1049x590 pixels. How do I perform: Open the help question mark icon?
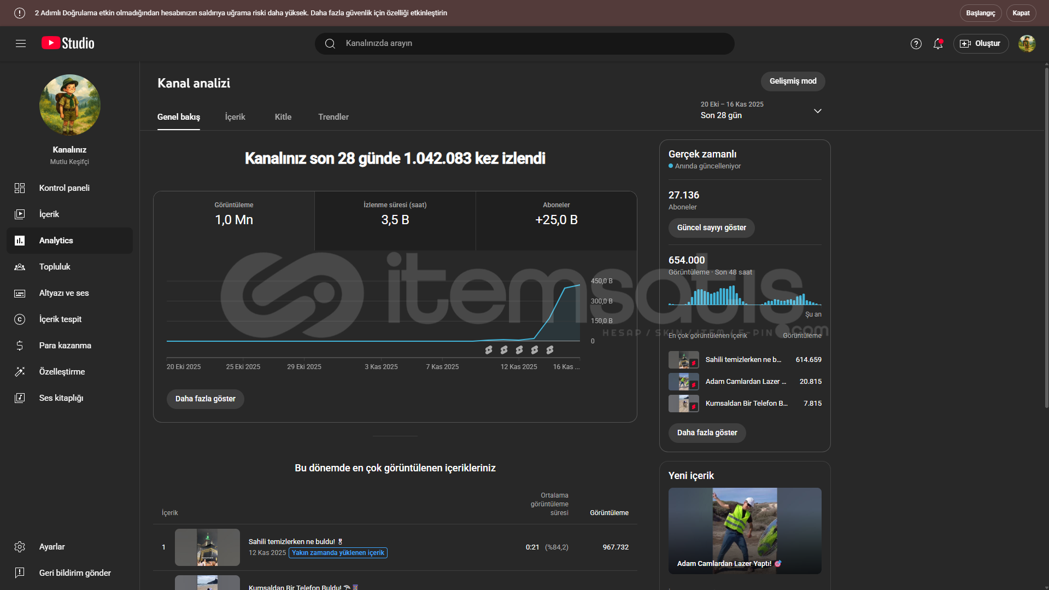916,44
